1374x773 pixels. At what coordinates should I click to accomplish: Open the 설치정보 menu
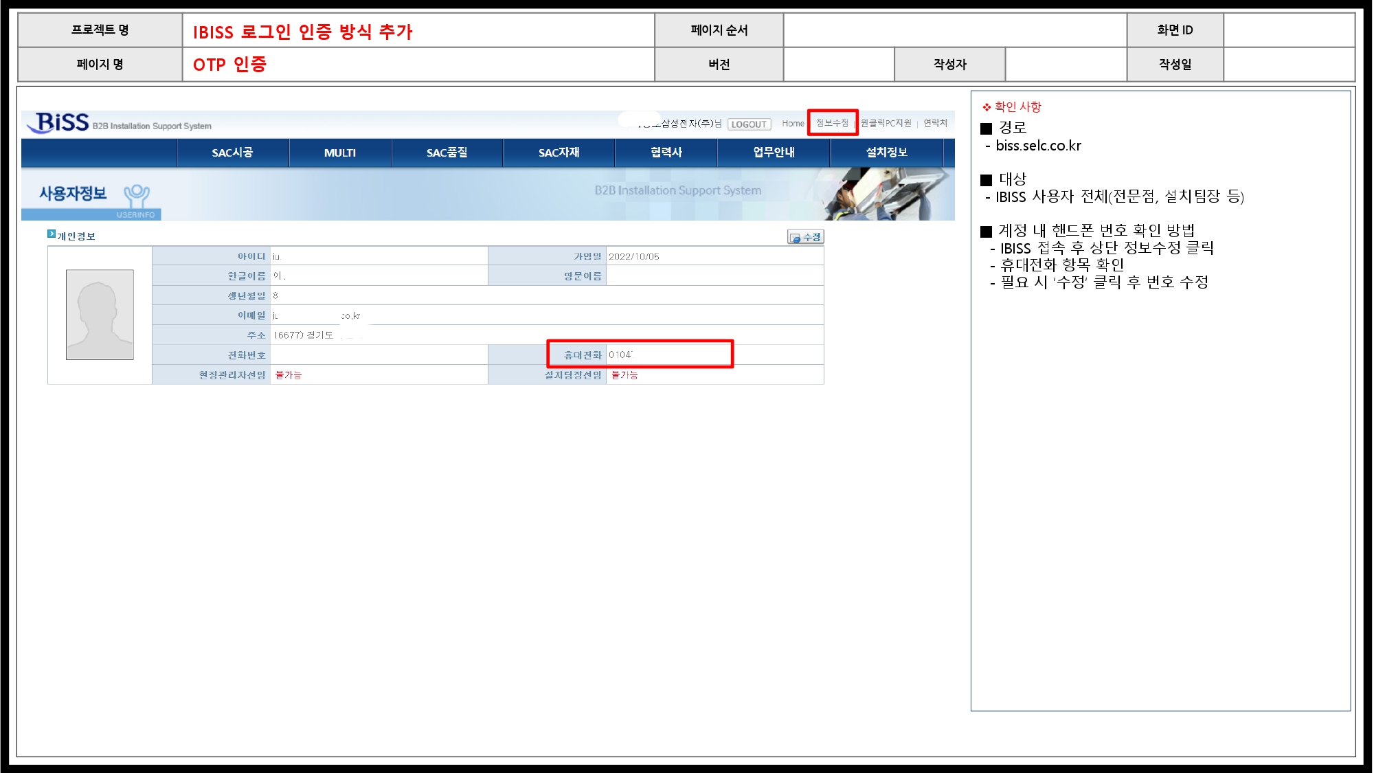point(886,153)
